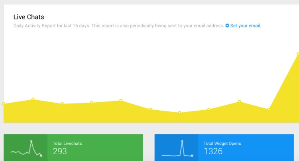Click the 1326 widget opens count

pos(213,151)
